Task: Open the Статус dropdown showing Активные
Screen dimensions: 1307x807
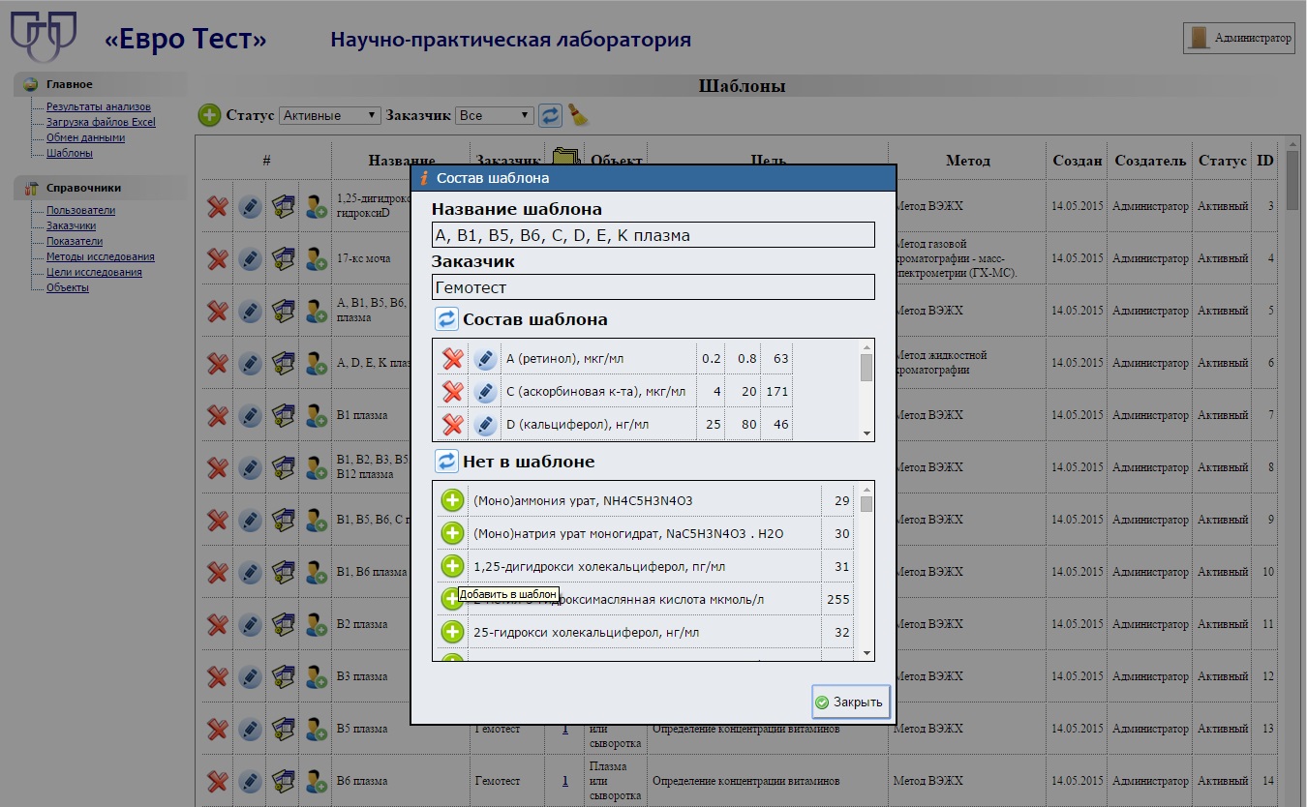Action: tap(330, 115)
